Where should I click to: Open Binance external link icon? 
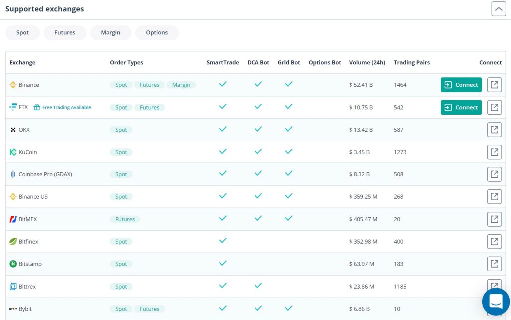point(494,85)
